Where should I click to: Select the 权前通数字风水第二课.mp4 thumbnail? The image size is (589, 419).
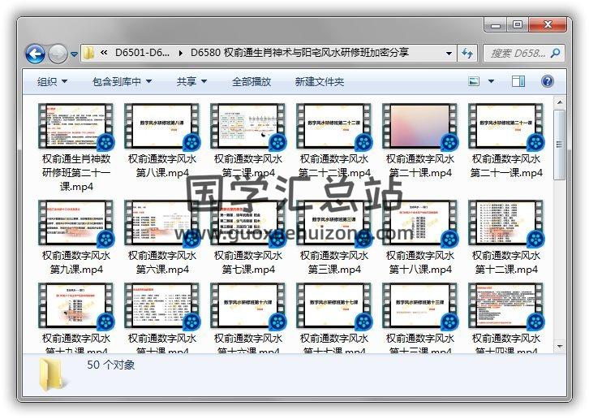248,127
